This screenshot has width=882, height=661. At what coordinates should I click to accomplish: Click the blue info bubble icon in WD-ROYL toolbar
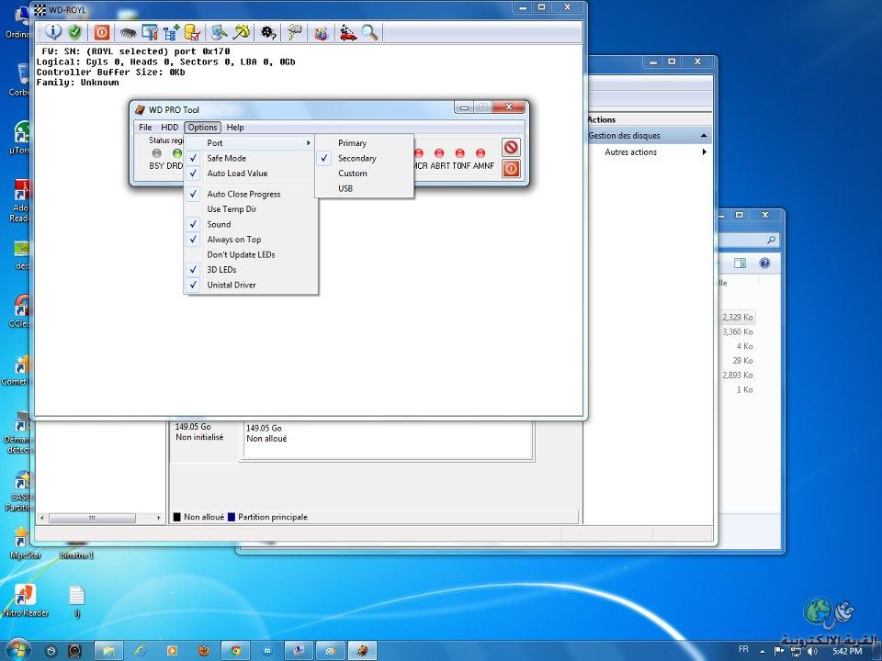pos(53,32)
